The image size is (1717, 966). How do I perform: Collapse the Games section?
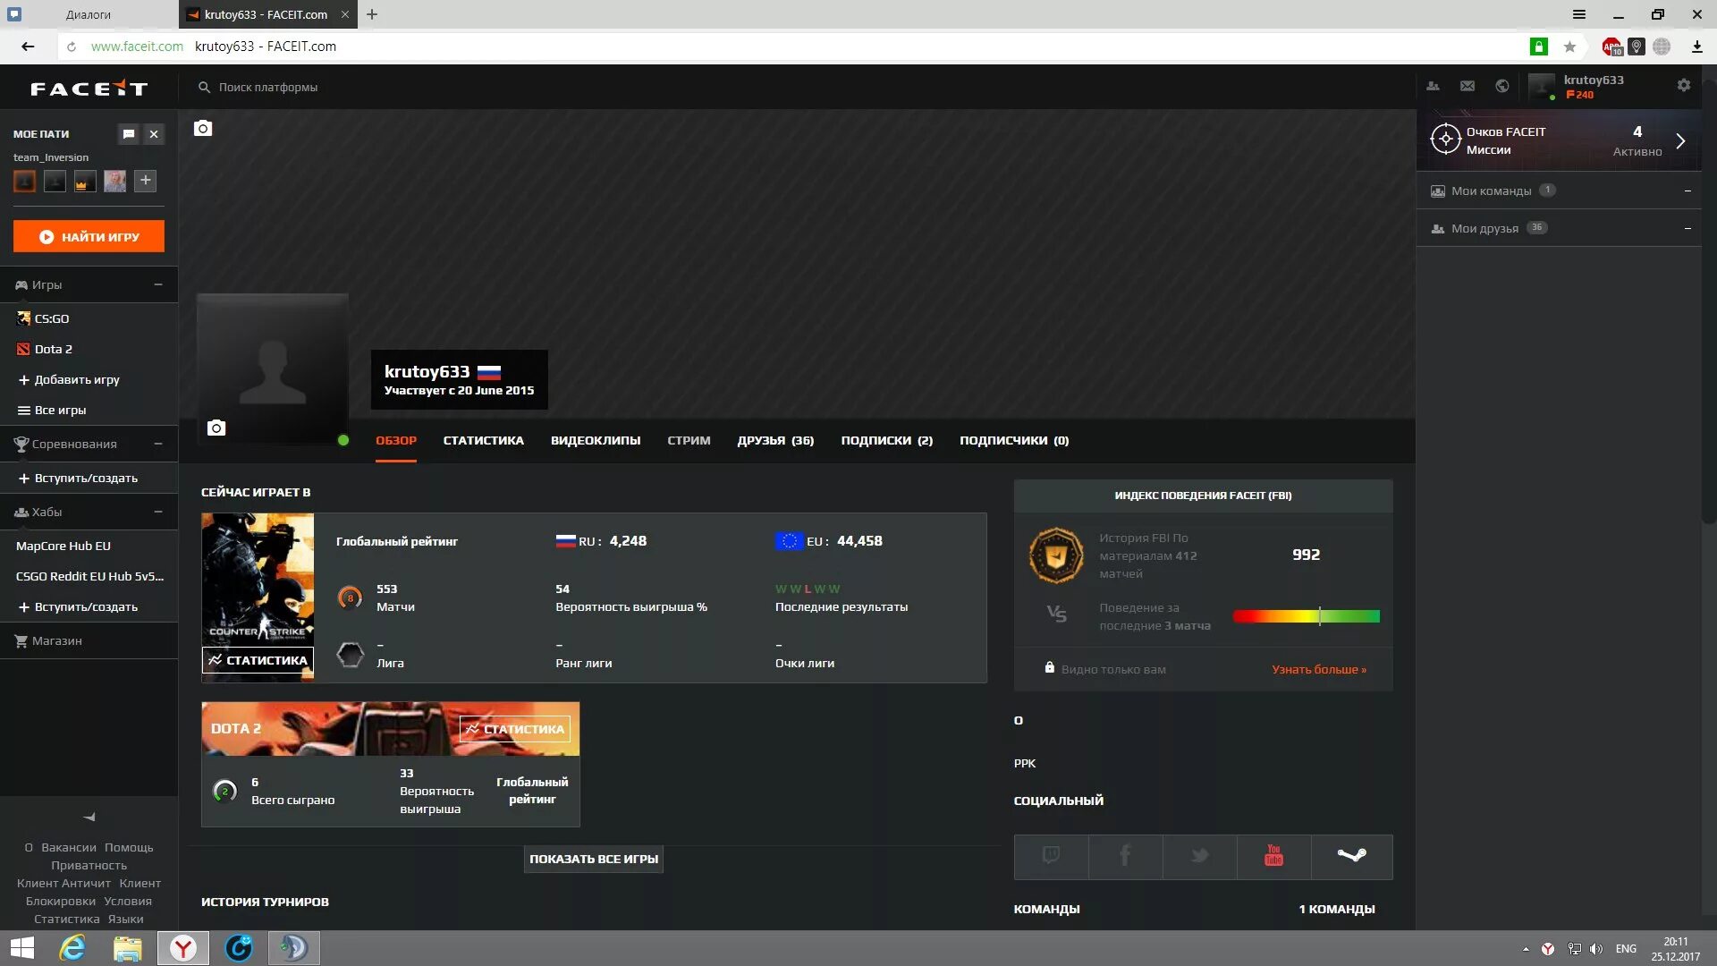tap(158, 284)
